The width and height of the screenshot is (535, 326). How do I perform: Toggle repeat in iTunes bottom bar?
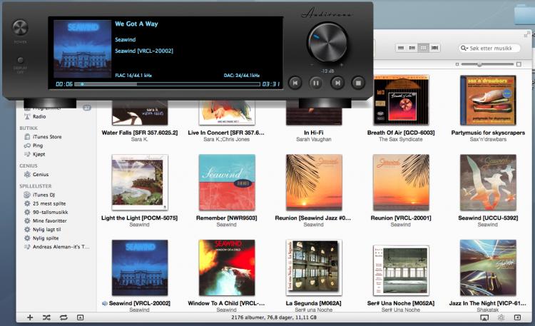click(x=63, y=317)
